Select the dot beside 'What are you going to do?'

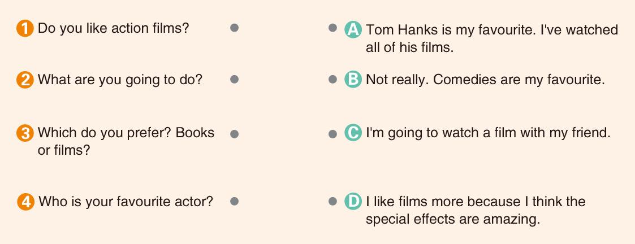[234, 79]
